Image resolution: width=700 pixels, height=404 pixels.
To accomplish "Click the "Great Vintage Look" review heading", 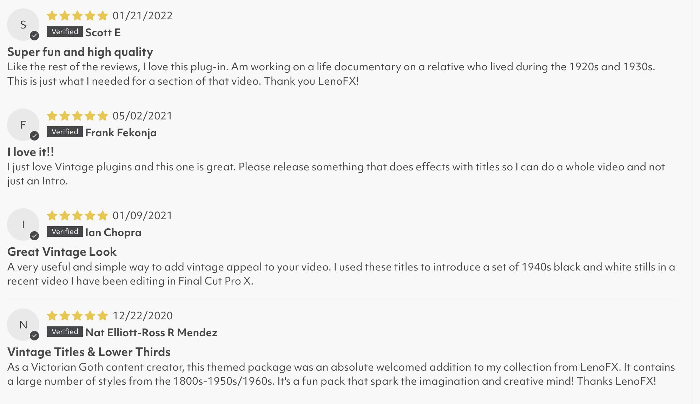I will coord(62,252).
